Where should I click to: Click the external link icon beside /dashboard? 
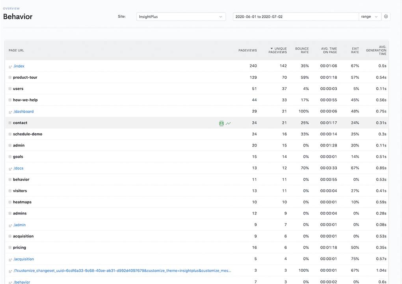pyautogui.click(x=10, y=112)
